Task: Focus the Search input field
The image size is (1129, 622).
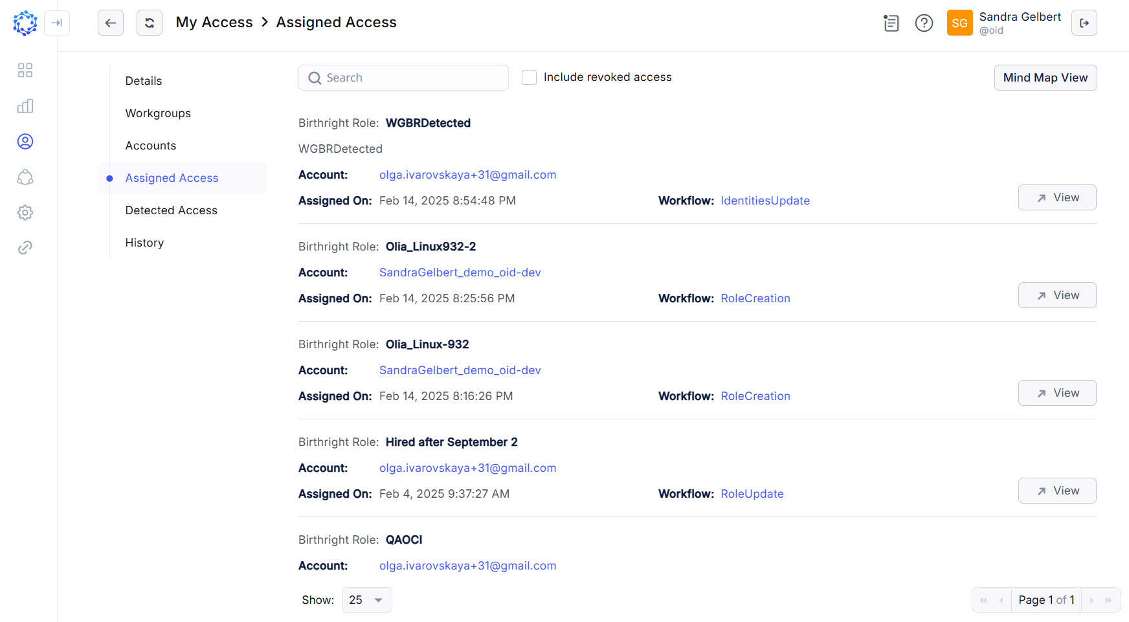Action: (403, 78)
